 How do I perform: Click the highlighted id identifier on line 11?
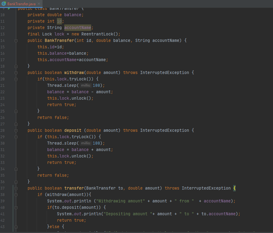59,21
